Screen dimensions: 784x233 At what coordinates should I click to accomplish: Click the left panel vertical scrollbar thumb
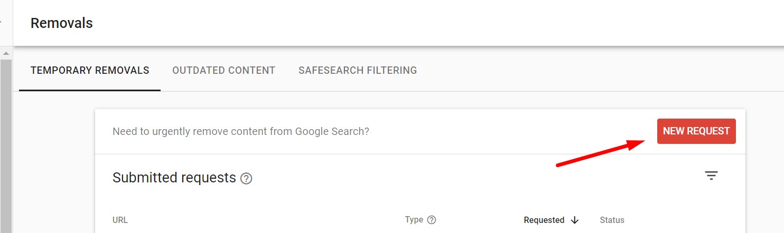(x=6, y=146)
